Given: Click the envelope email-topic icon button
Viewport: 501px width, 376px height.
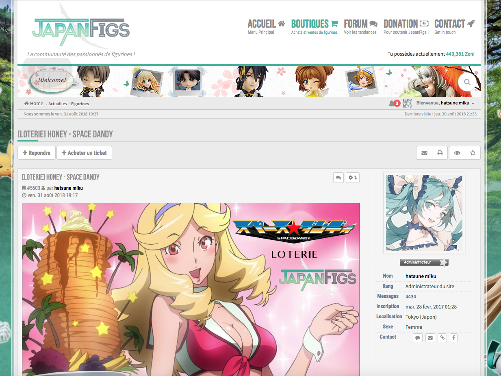Looking at the screenshot, I should pos(424,153).
